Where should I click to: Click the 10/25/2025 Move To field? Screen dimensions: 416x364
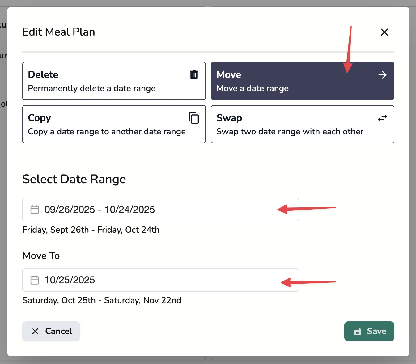coord(160,280)
